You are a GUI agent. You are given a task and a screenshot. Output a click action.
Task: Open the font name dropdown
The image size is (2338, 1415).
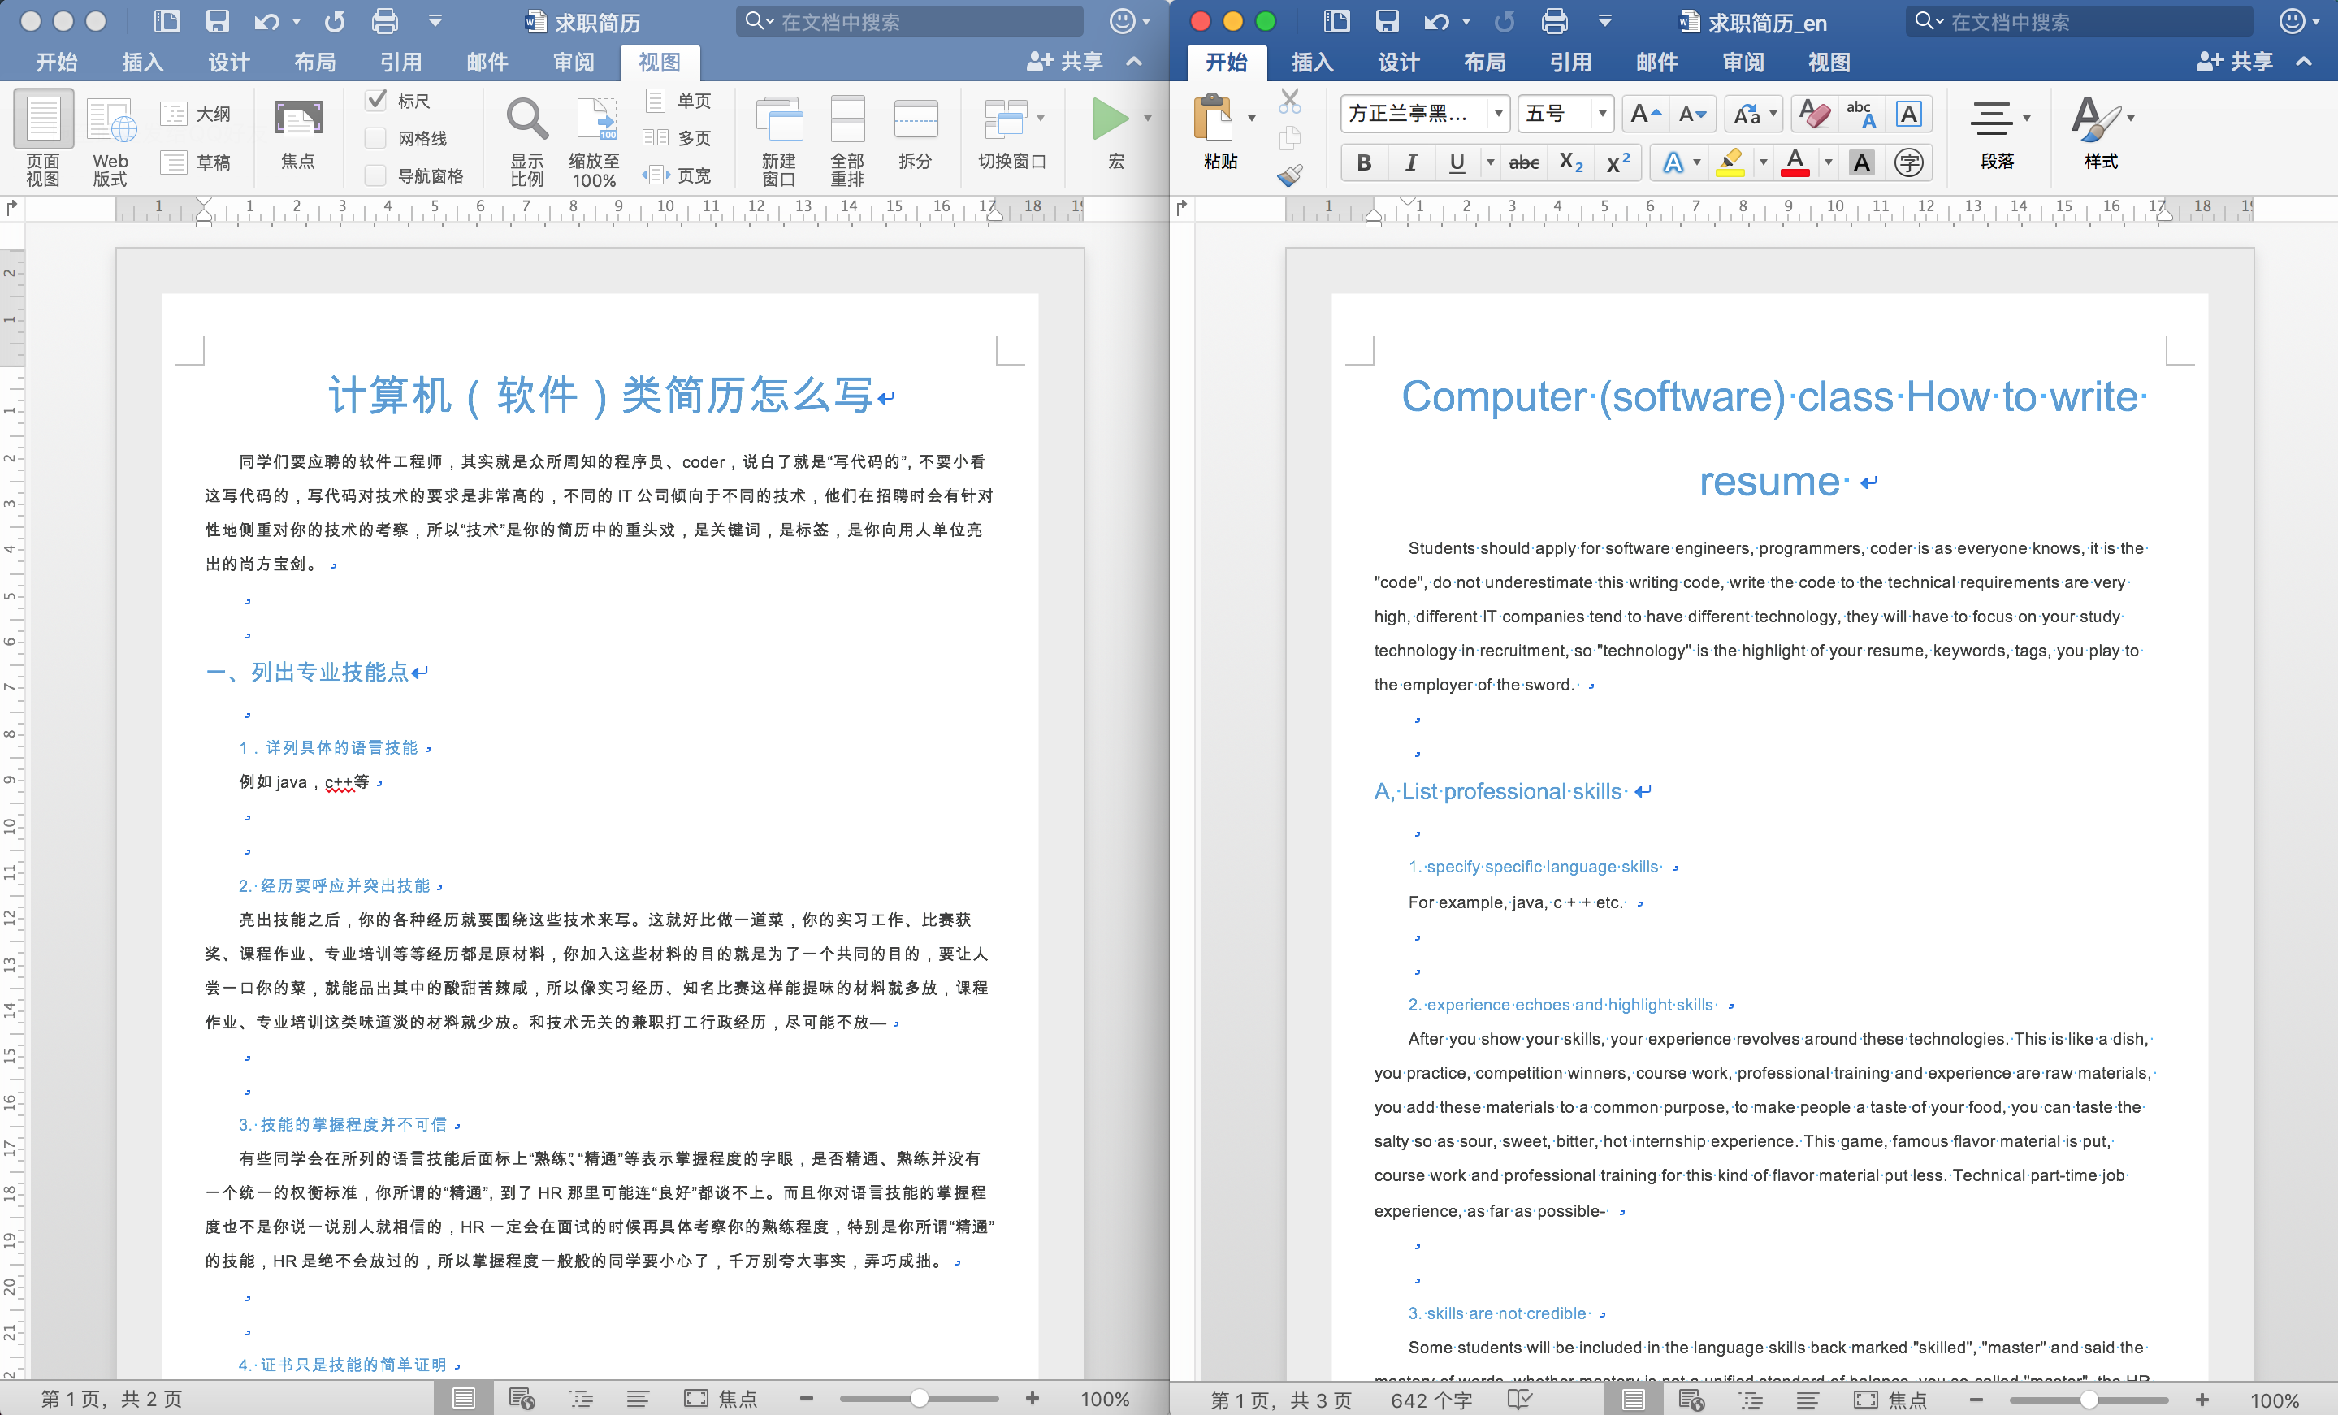coord(1497,115)
